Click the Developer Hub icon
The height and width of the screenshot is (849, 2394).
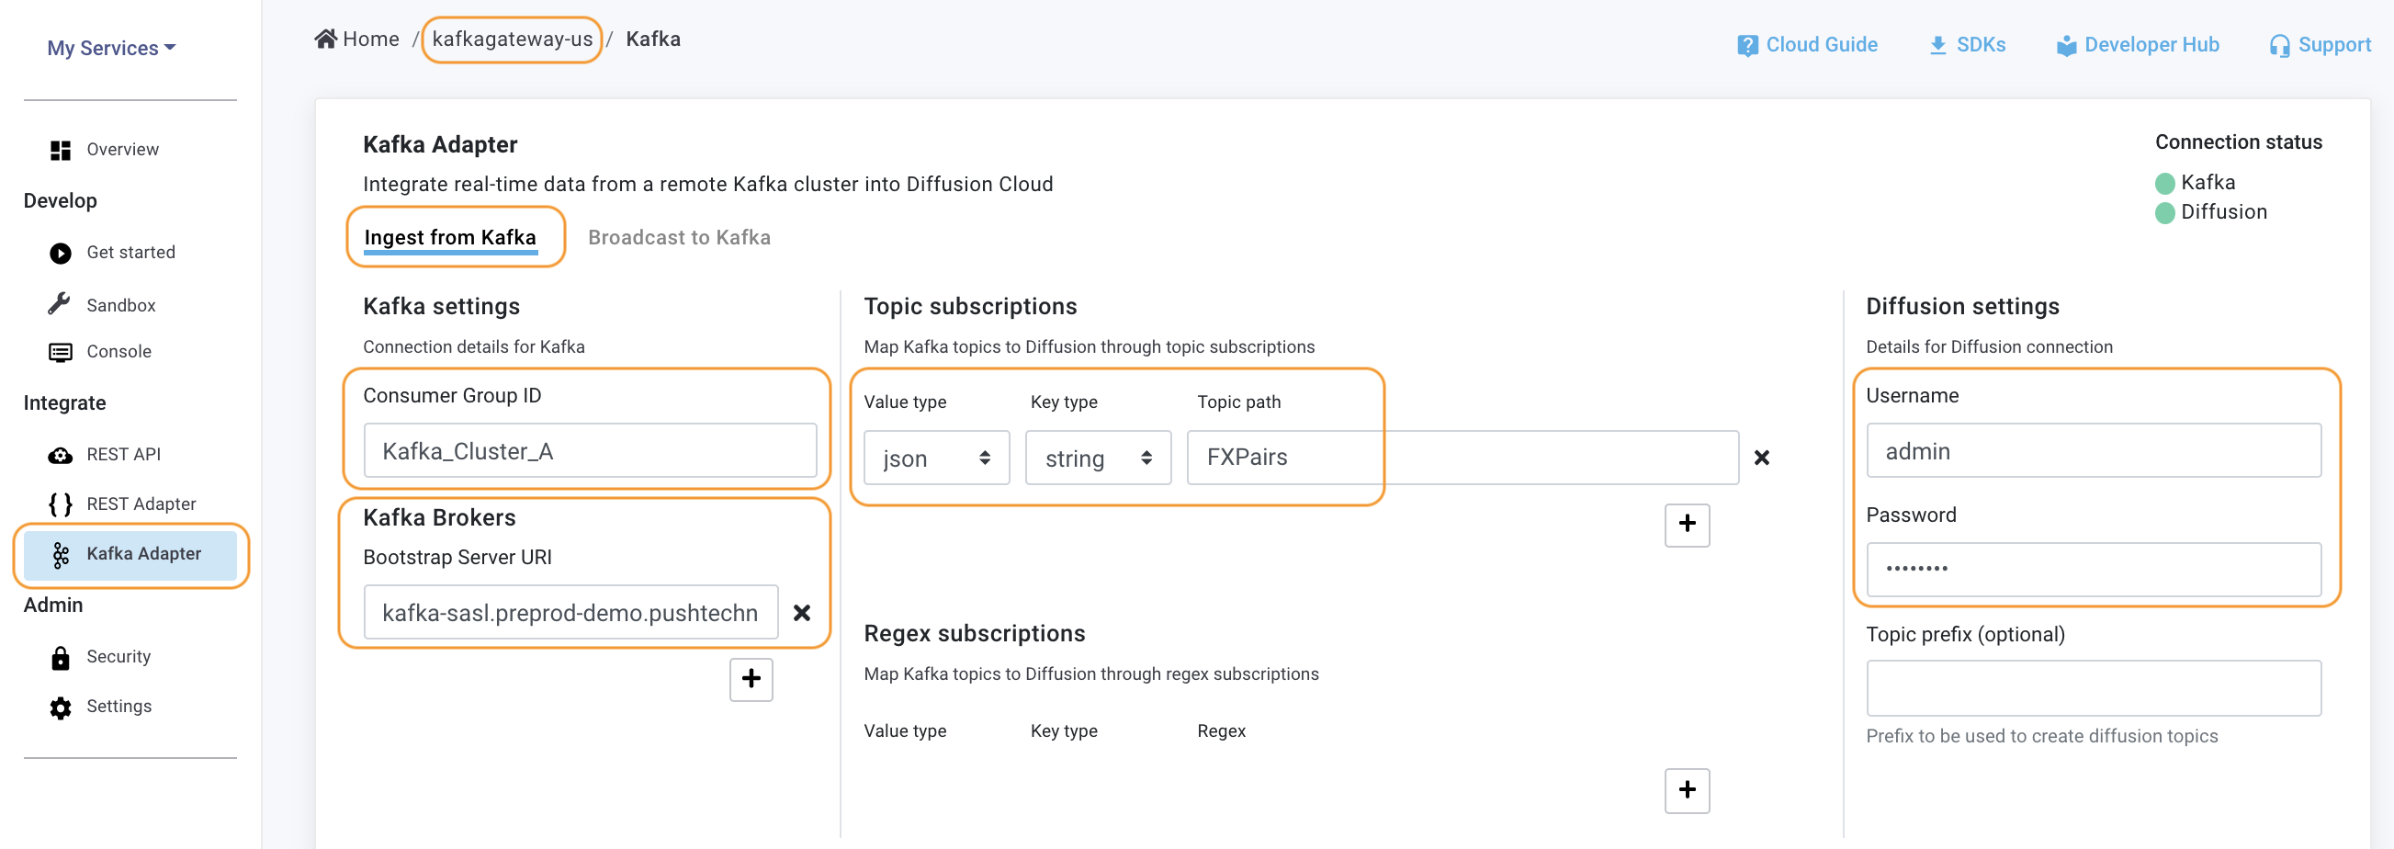(2066, 46)
